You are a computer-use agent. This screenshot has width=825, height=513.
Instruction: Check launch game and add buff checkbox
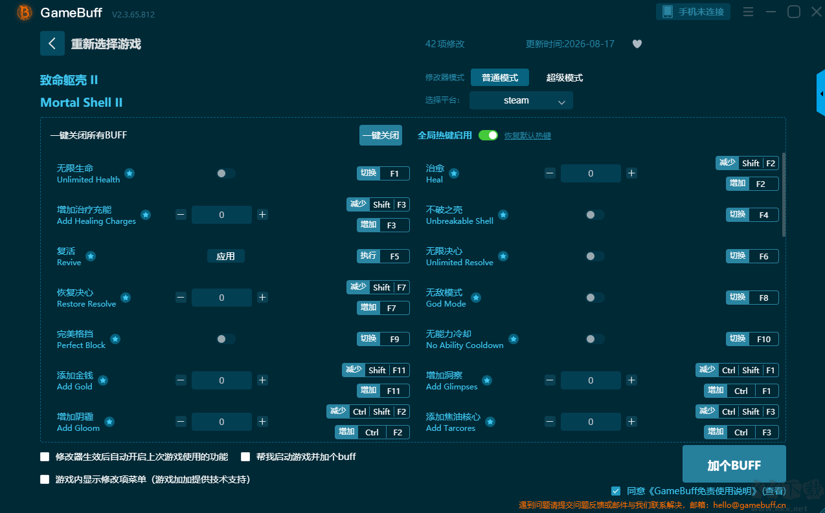click(245, 457)
